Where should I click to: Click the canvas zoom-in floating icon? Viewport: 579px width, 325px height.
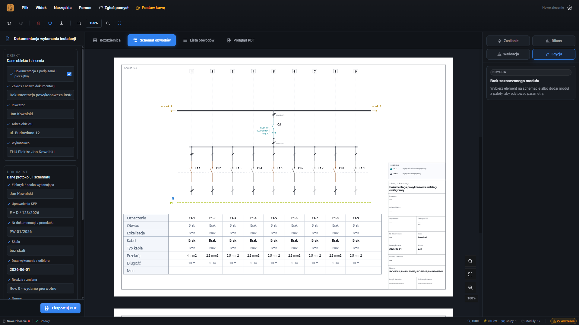(470, 288)
